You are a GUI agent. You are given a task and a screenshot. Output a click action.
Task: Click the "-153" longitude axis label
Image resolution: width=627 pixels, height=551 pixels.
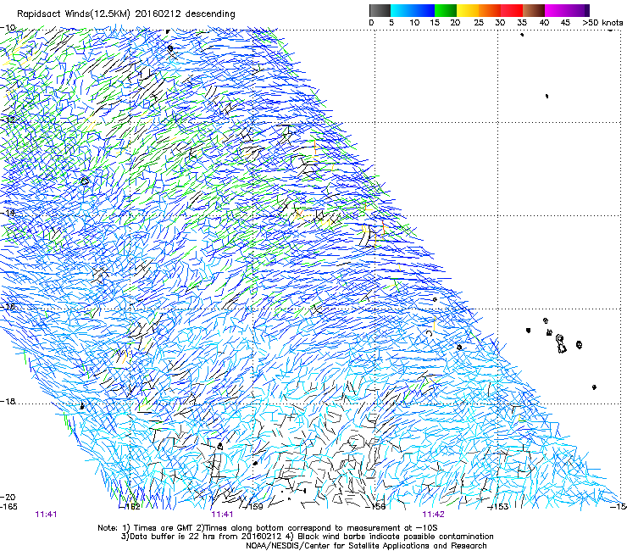(x=499, y=507)
